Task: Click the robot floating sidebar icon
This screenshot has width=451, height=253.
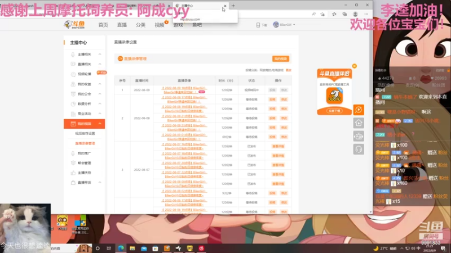Action: coord(359,136)
